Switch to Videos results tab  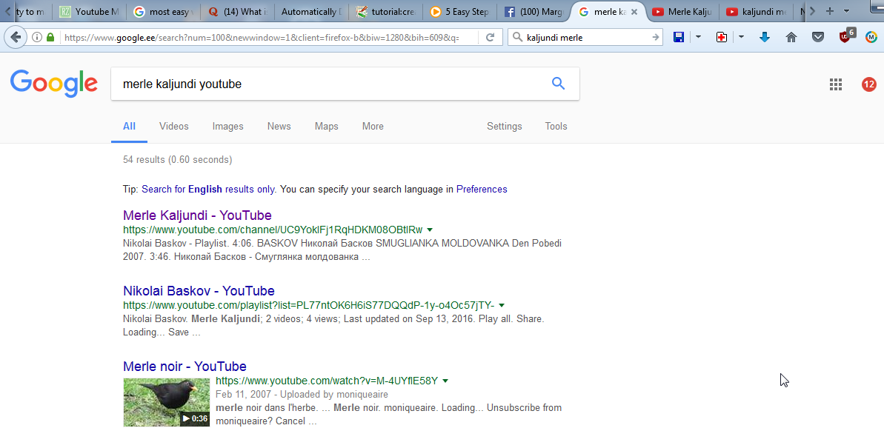173,126
